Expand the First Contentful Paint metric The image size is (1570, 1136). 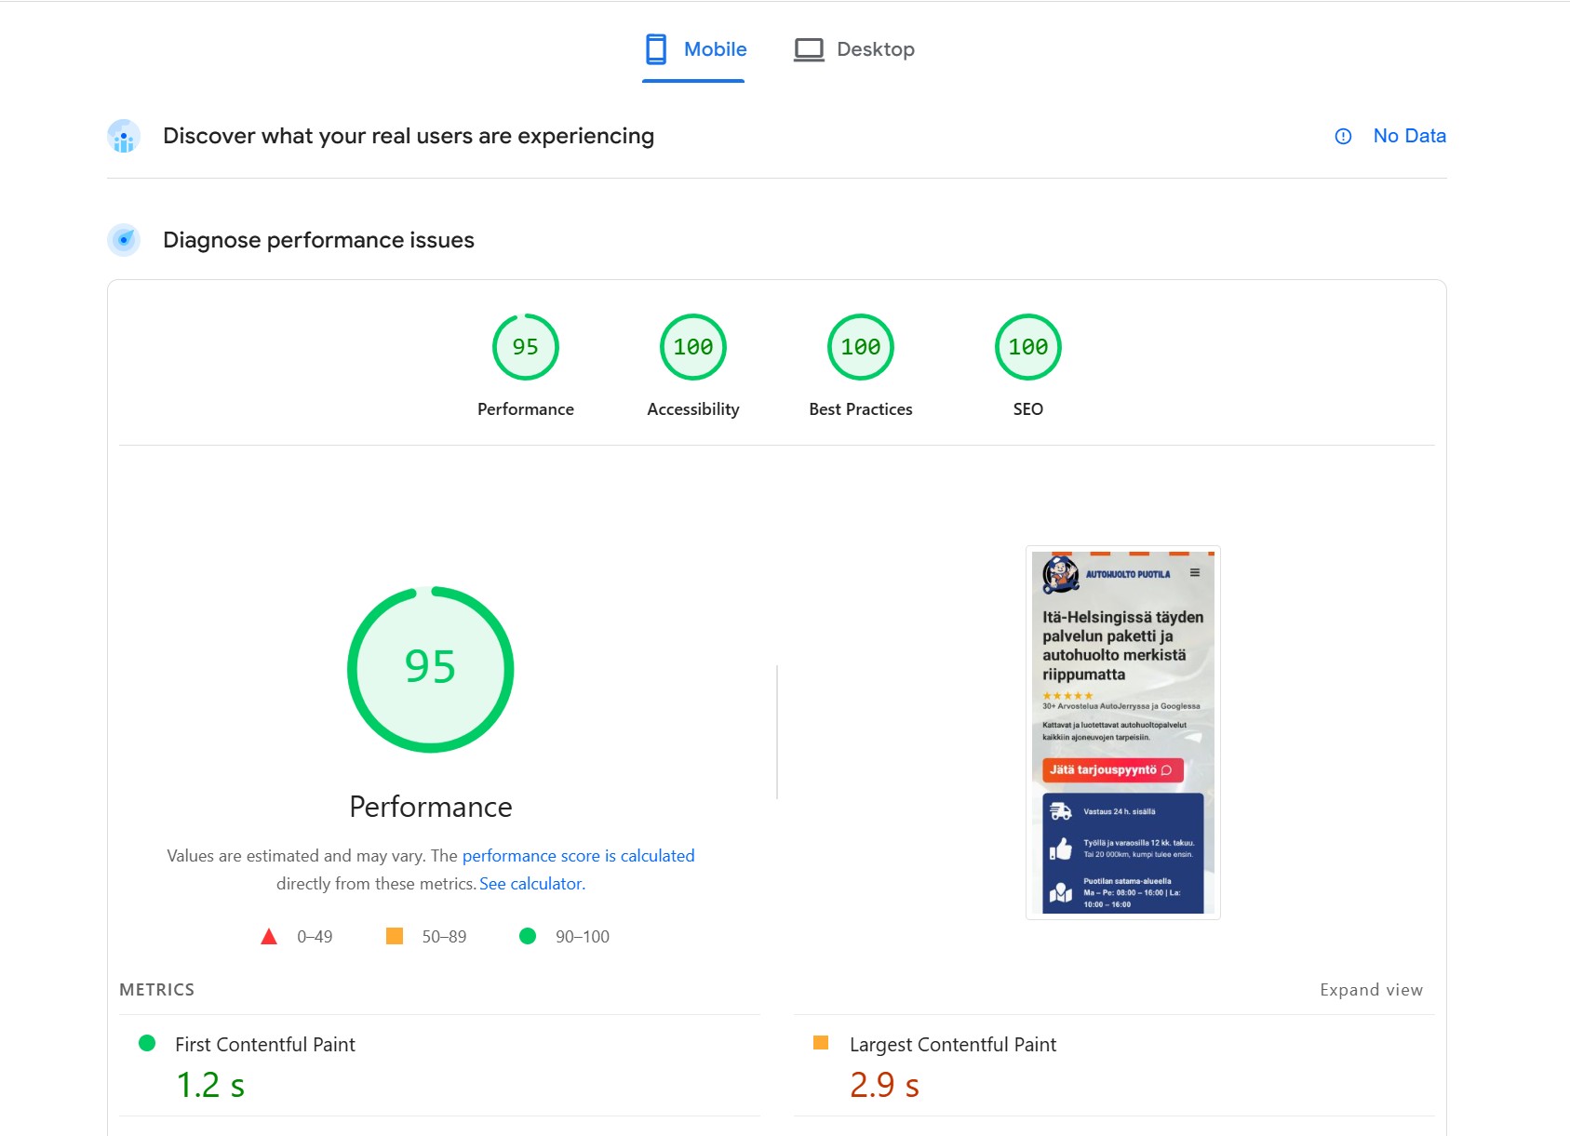(265, 1045)
